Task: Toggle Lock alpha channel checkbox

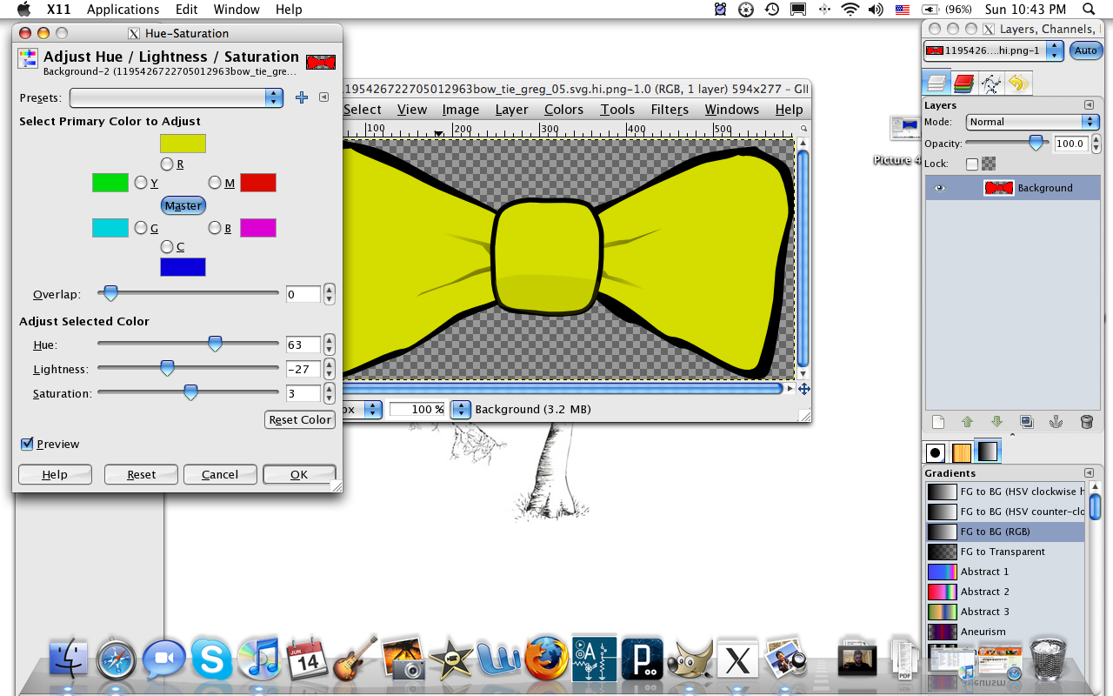Action: pos(972,164)
